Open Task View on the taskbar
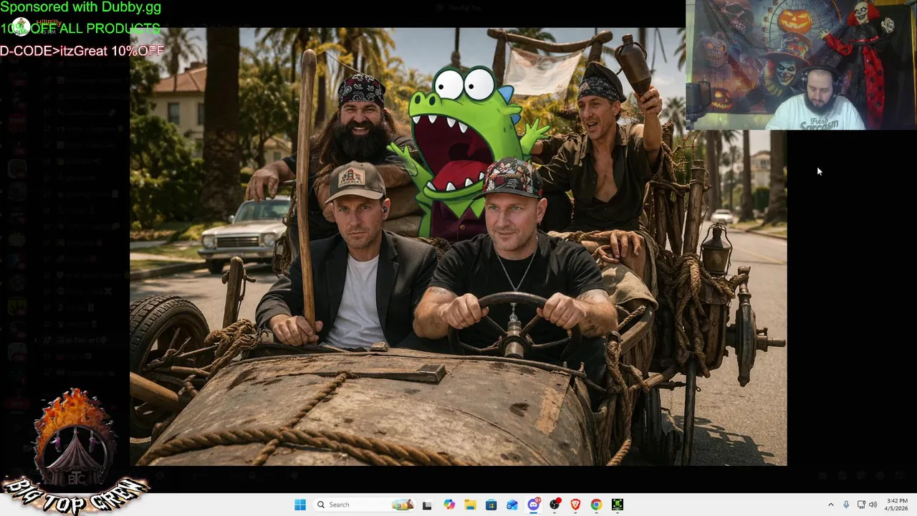This screenshot has width=917, height=516. (x=427, y=505)
